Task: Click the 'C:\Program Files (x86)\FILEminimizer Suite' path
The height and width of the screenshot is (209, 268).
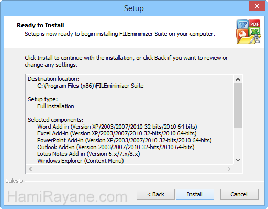Action: click(x=91, y=86)
